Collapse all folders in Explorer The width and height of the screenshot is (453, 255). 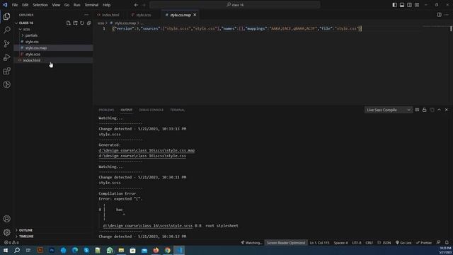(89, 23)
